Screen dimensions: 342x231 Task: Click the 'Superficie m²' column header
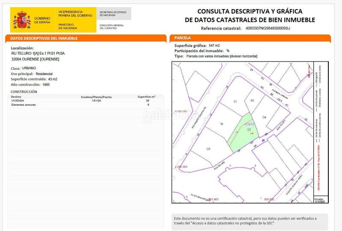pos(146,97)
